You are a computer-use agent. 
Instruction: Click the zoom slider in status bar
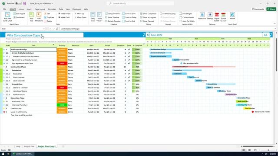click(x=268, y=150)
